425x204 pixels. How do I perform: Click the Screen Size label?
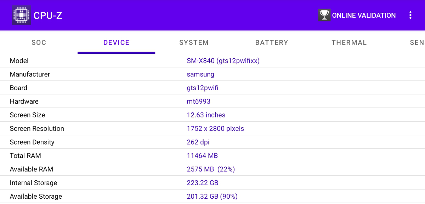tap(27, 115)
